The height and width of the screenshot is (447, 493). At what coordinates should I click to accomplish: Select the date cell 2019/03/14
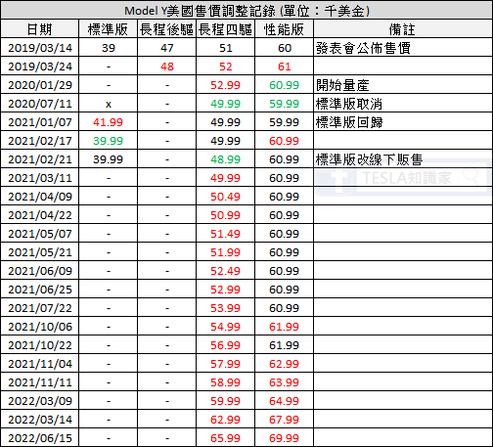click(x=40, y=48)
